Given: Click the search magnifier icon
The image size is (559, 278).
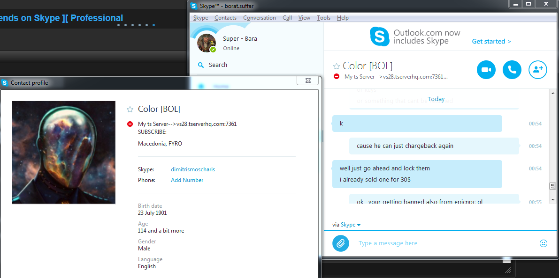Looking at the screenshot, I should click(x=201, y=65).
